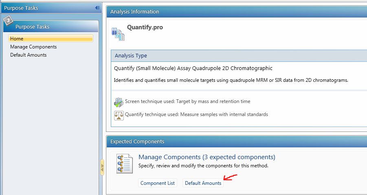Click the Quantify.pro title text
Image resolution: width=367 pixels, height=195 pixels.
click(x=145, y=27)
